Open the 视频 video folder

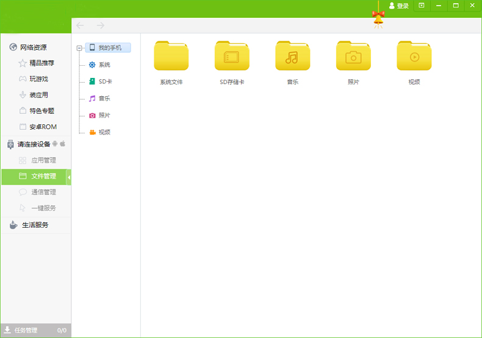click(x=414, y=57)
